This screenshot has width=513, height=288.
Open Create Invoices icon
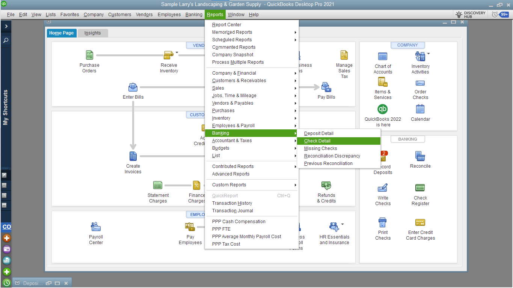pyautogui.click(x=133, y=156)
